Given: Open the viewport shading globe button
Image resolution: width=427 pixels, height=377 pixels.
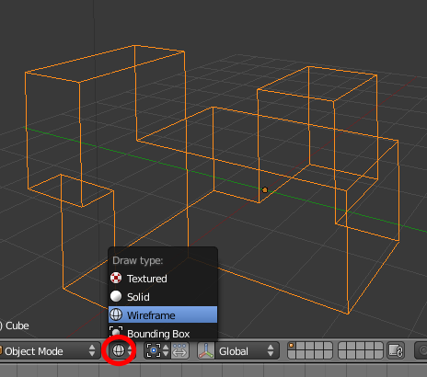Looking at the screenshot, I should pyautogui.click(x=122, y=350).
